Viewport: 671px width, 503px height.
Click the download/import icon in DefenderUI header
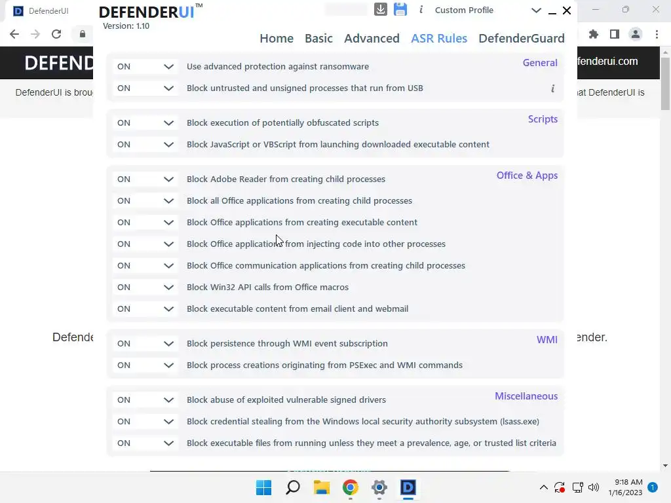click(381, 9)
